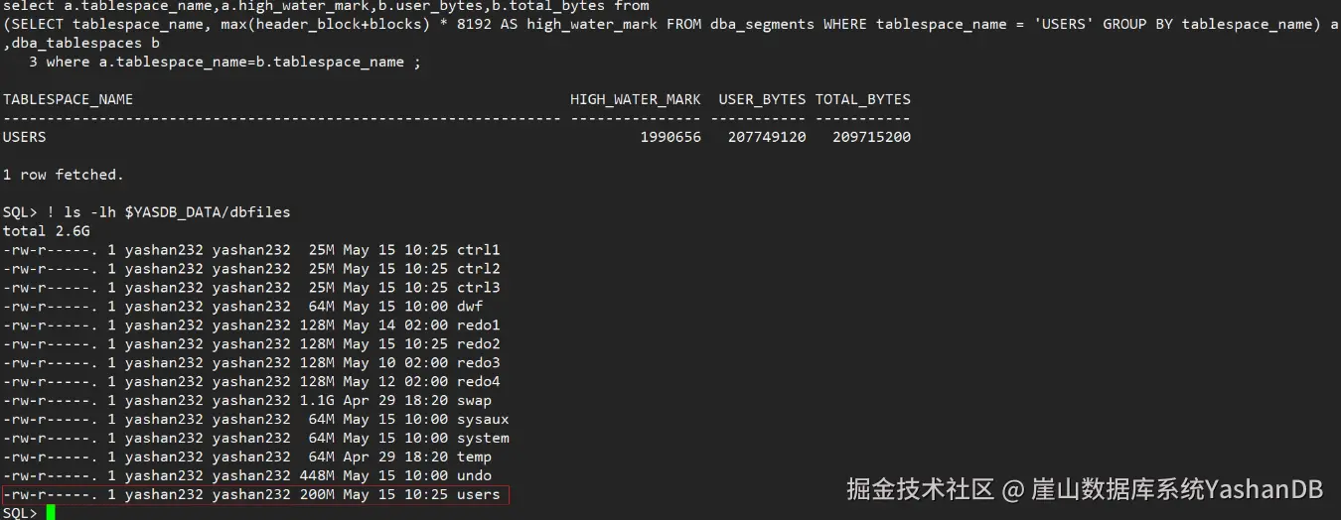Image resolution: width=1341 pixels, height=520 pixels.
Task: Click the sysaux filename
Action: [x=483, y=420]
